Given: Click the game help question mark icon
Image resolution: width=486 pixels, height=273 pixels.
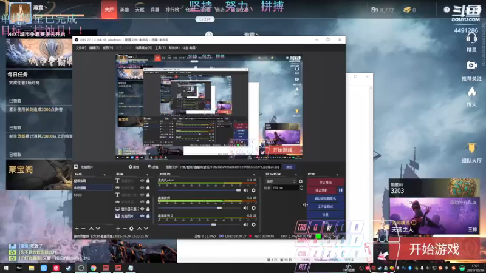Looking at the screenshot, I should (x=447, y=10).
